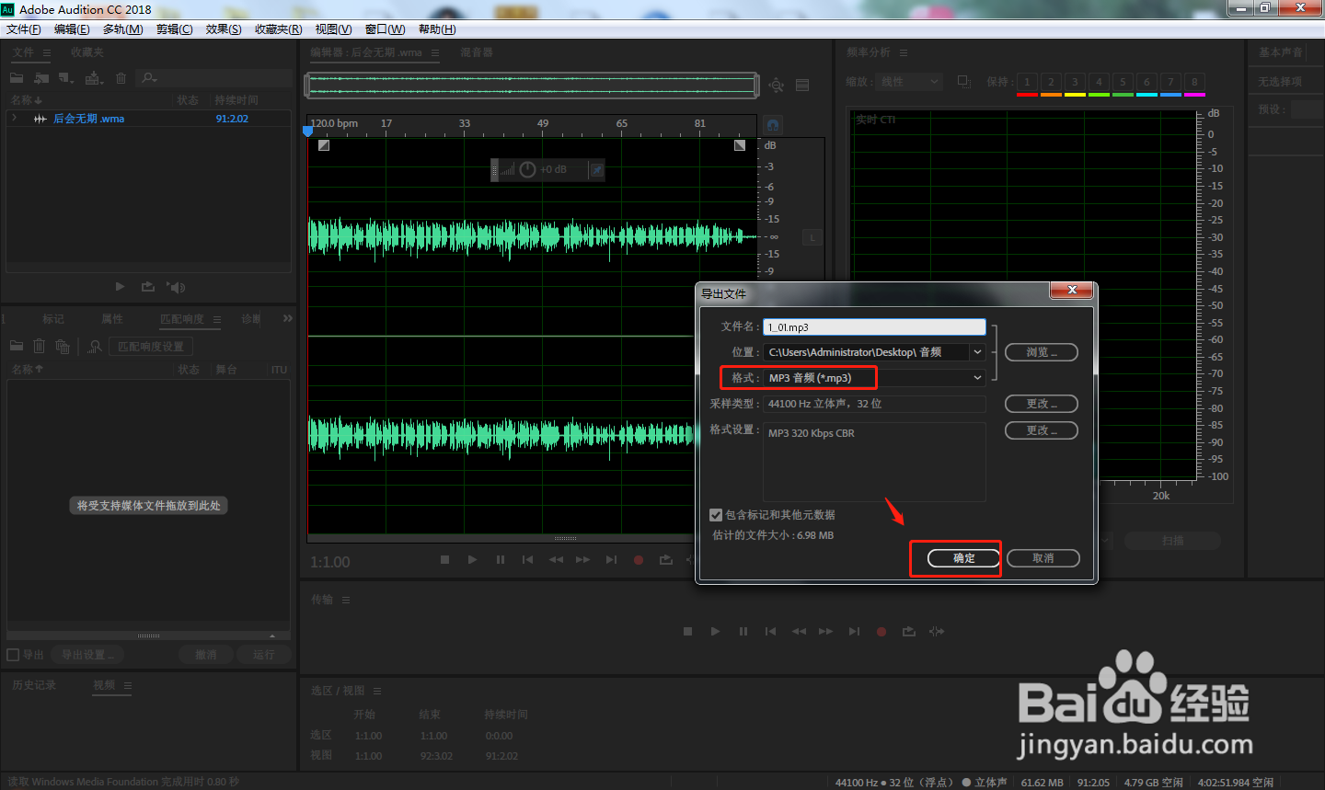Screen dimensions: 1325x790
Task: Click the import file icon in Files panel
Action: coord(41,78)
